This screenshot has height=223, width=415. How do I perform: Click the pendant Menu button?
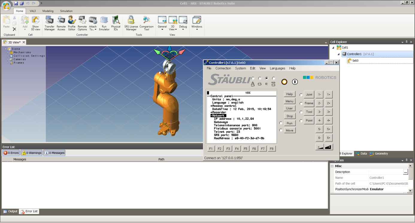click(x=289, y=101)
